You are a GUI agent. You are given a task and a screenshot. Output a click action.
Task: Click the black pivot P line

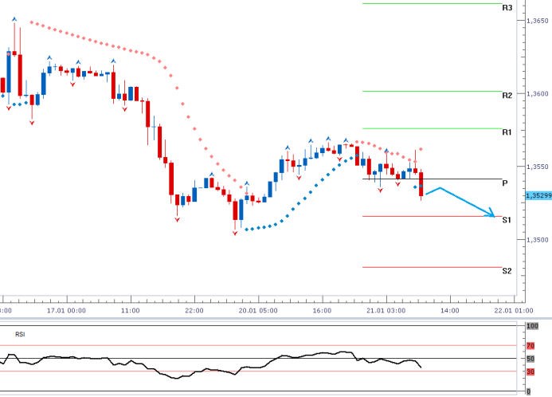coord(433,179)
